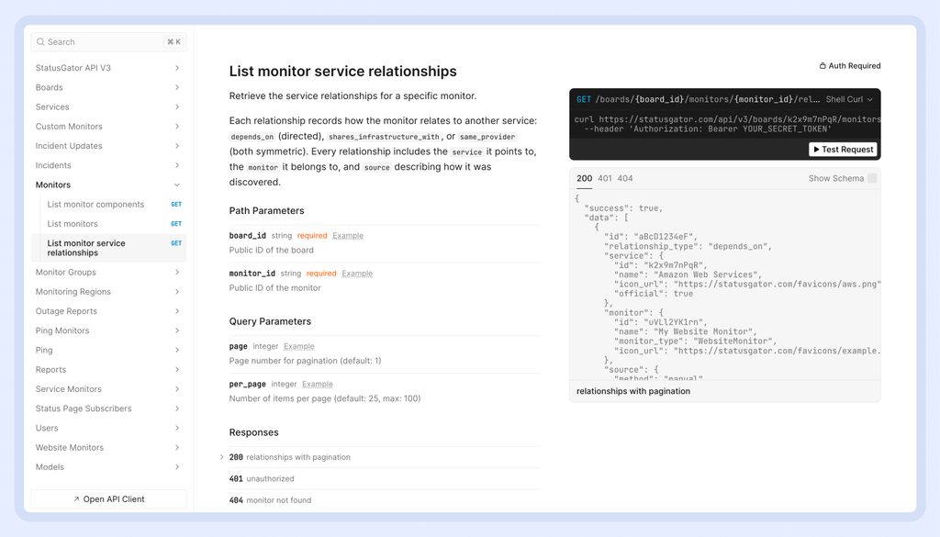Click the GET badge beside List monitors
This screenshot has width=940, height=537.
tap(176, 224)
